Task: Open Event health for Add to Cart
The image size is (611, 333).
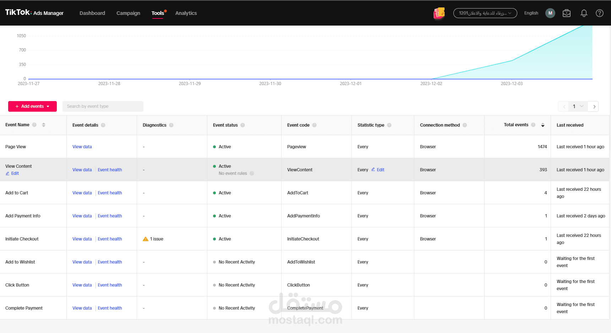Action: coord(110,193)
